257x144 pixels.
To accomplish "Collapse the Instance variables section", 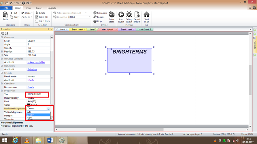I will tap(2, 58).
